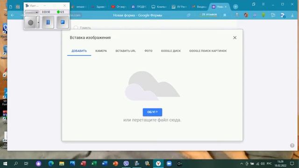This screenshot has height=168, width=299.
Task: Open Task View on taskbar
Action: pyautogui.click(x=26, y=164)
